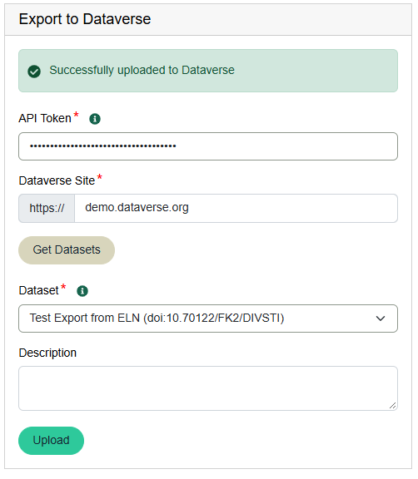
Task: Focus the API Token password field
Action: pos(208,146)
